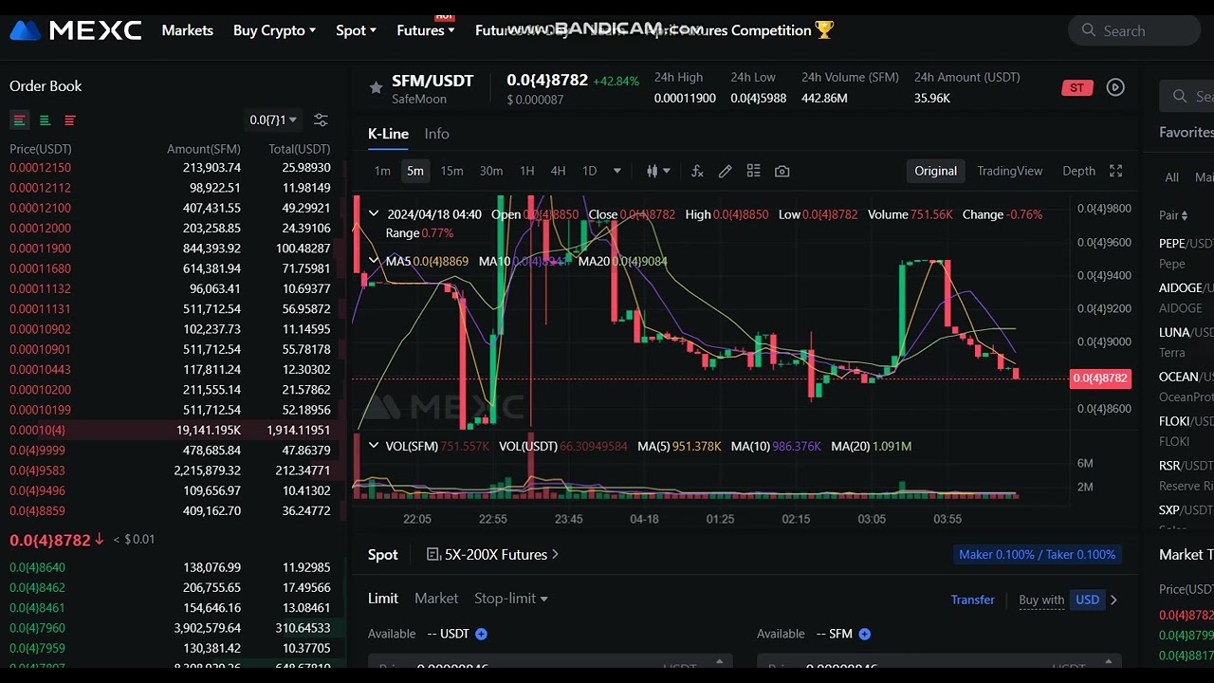The image size is (1214, 683).
Task: Expand chart to fullscreen
Action: coord(1115,171)
